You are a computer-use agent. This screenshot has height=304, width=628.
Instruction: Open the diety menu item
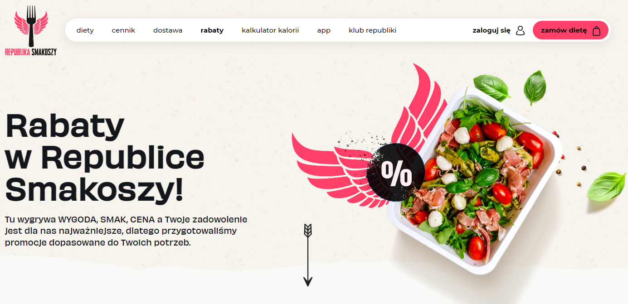(85, 30)
